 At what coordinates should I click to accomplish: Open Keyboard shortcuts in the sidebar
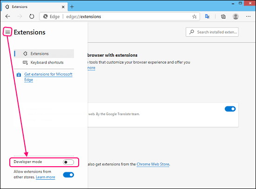click(44, 62)
